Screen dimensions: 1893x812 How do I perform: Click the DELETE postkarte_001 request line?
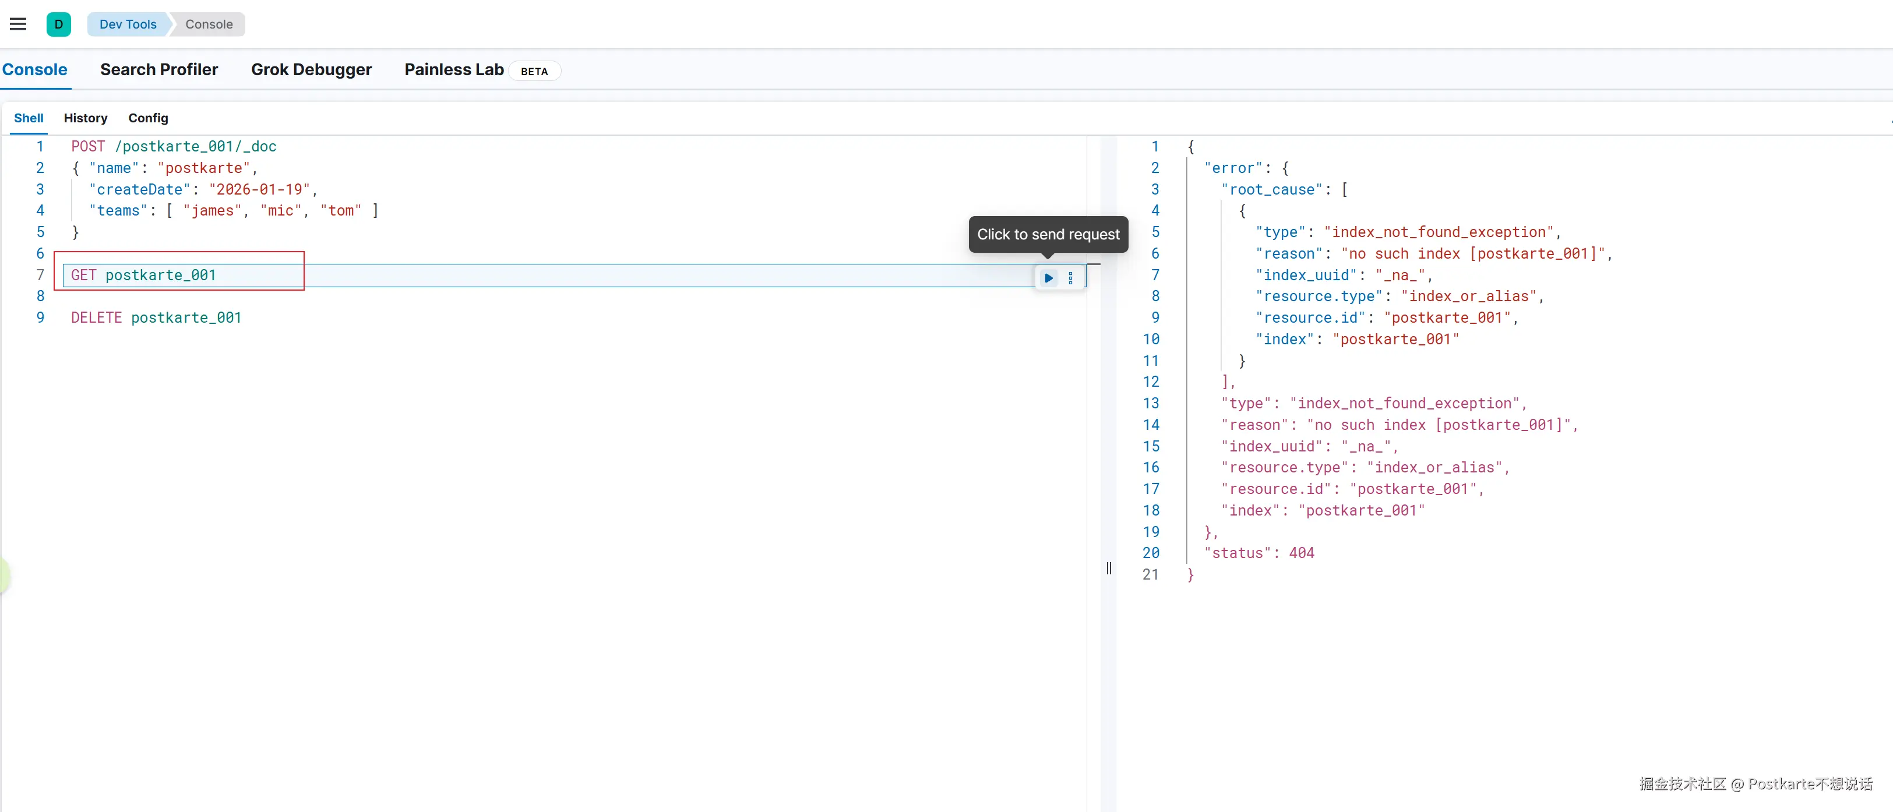coord(156,317)
